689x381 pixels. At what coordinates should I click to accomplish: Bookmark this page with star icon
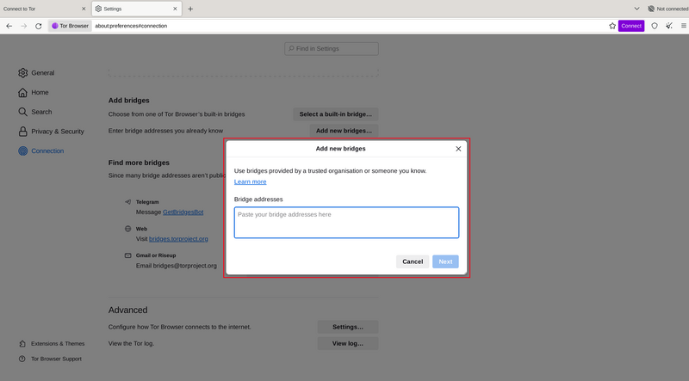(x=612, y=26)
